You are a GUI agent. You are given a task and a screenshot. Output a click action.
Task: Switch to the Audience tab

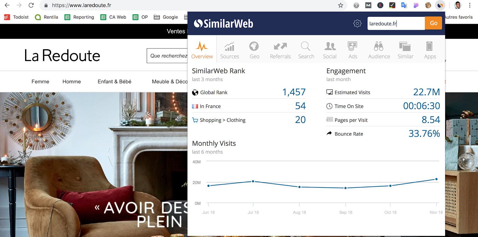[x=379, y=50]
